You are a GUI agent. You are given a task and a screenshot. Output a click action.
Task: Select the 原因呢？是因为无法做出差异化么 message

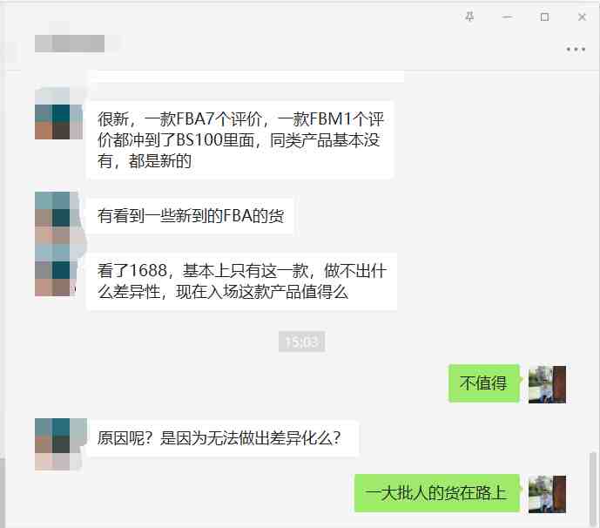(223, 438)
